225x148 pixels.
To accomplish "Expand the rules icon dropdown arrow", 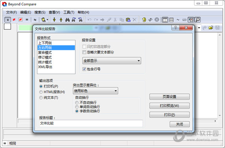I will (47, 20).
